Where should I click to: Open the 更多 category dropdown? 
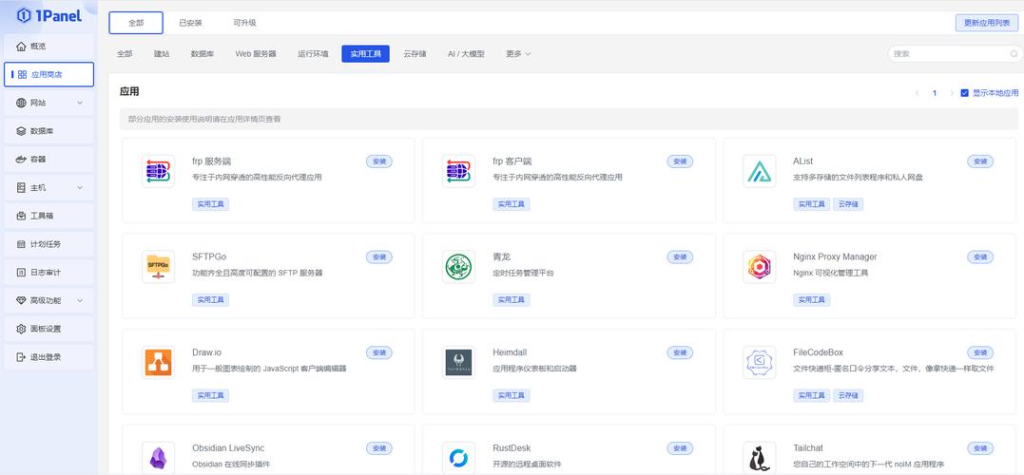pyautogui.click(x=518, y=54)
